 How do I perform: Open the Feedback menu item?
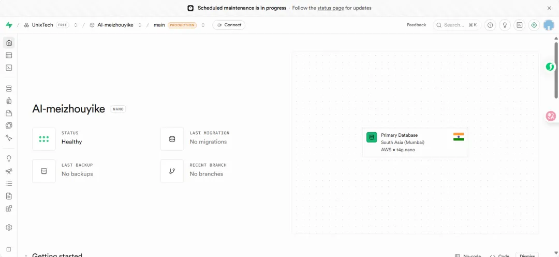pyautogui.click(x=416, y=25)
